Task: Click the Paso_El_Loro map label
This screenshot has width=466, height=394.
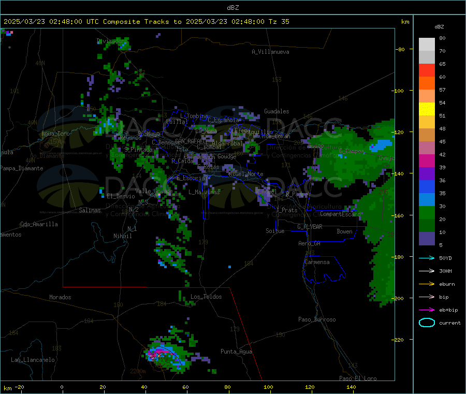Action: [358, 378]
